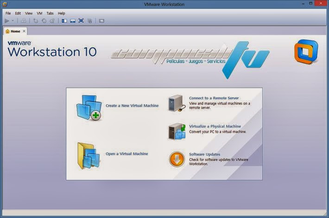Open the Edit menu
The image size is (329, 218).
(18, 13)
